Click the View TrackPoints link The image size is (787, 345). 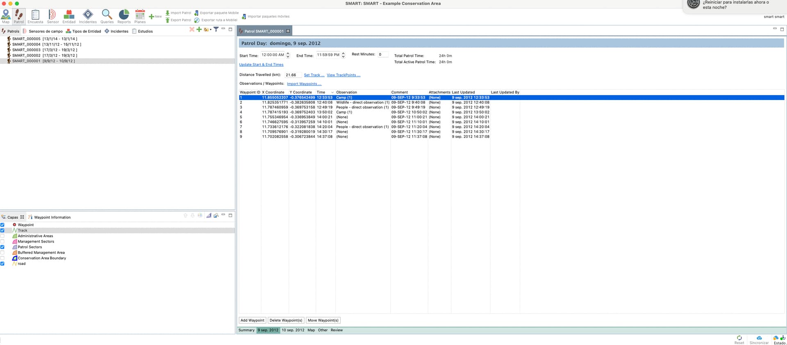pyautogui.click(x=343, y=75)
